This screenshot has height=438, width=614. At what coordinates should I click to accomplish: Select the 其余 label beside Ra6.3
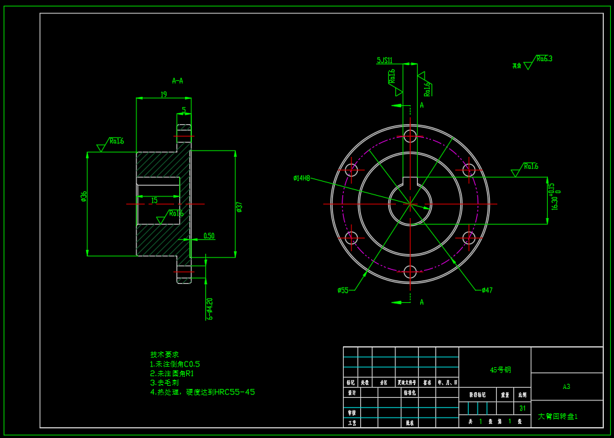click(517, 66)
